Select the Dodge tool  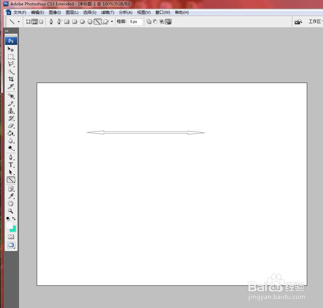tap(10, 148)
